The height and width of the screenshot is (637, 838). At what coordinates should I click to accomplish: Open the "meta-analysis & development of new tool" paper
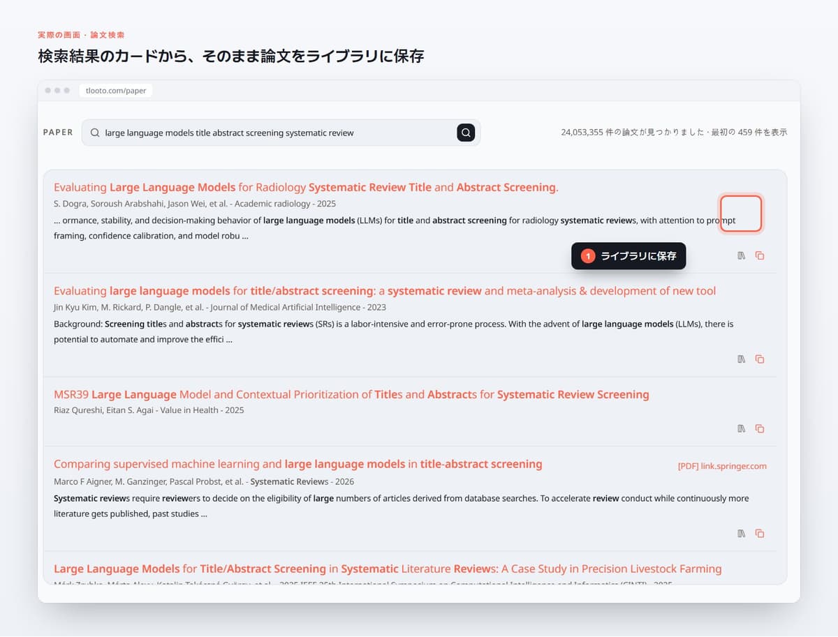385,291
